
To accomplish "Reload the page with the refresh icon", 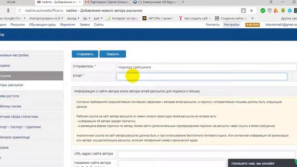I will (19, 11).
